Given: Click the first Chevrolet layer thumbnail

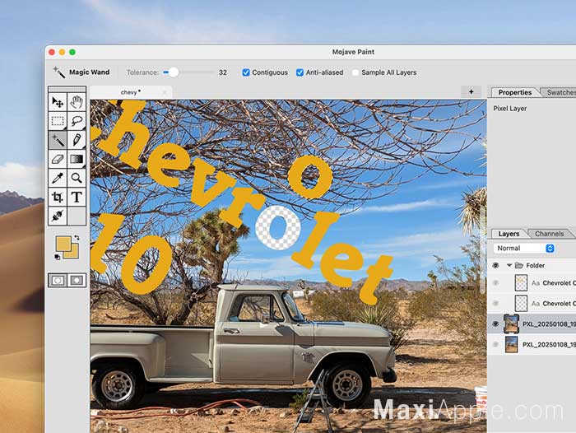Looking at the screenshot, I should [x=521, y=282].
